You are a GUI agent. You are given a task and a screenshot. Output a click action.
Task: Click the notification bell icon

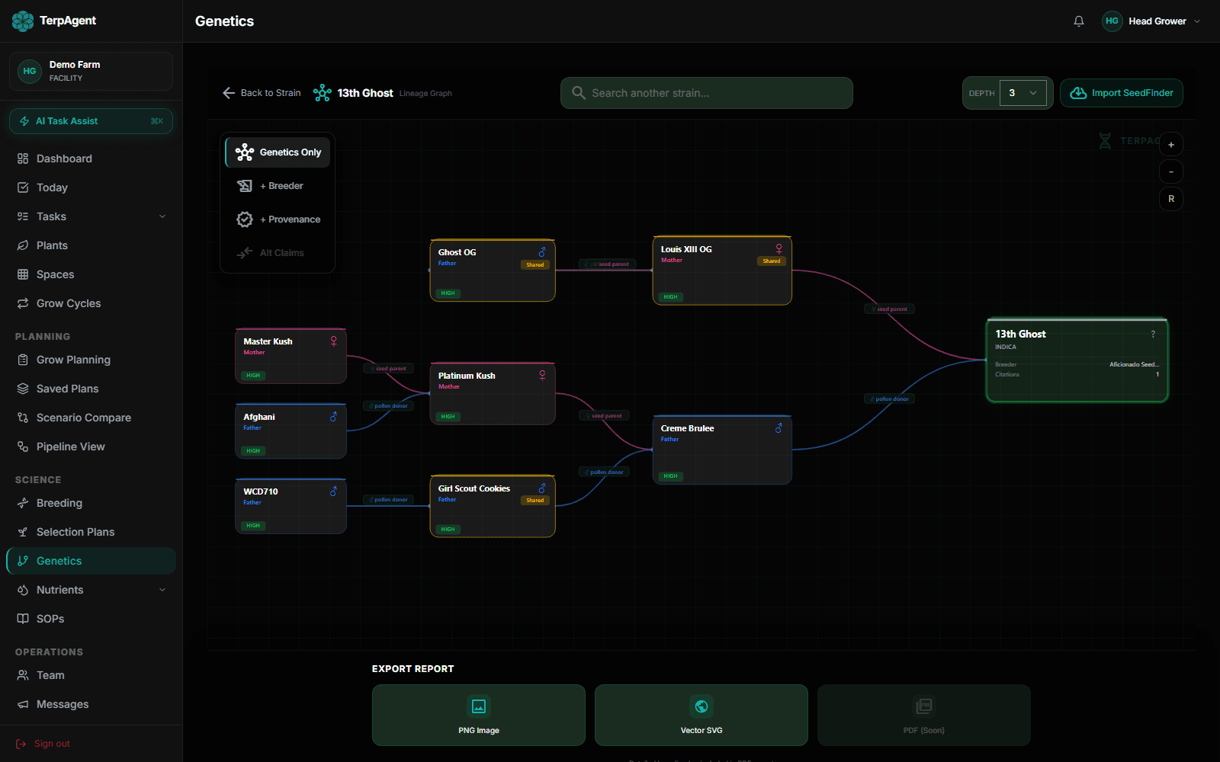coord(1078,21)
